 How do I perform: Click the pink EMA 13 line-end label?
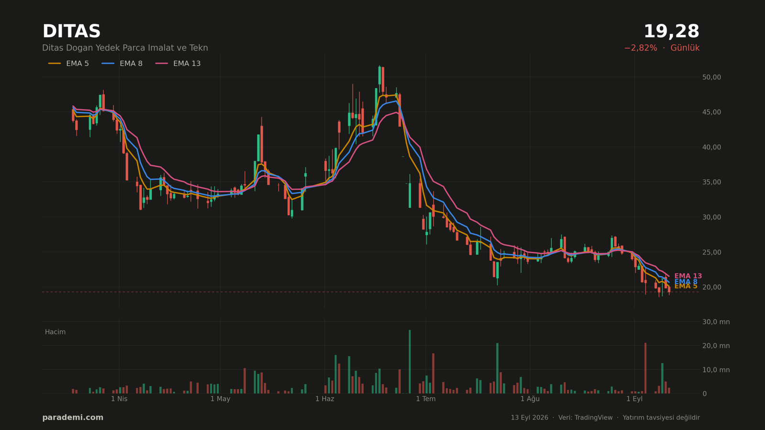688,276
